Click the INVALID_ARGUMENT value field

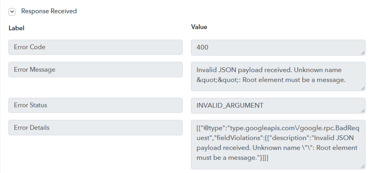(x=278, y=105)
